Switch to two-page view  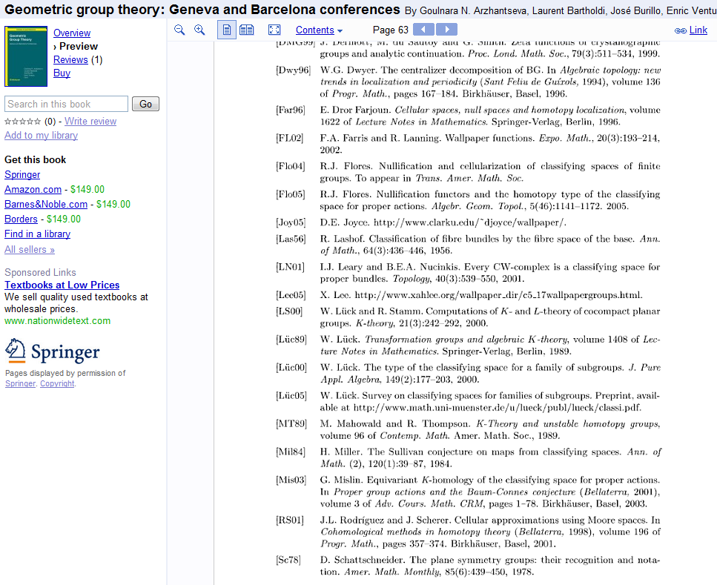click(246, 30)
